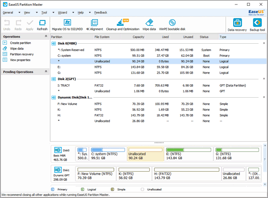
Task: Select the F: New Volume row
Action: (x=159, y=104)
